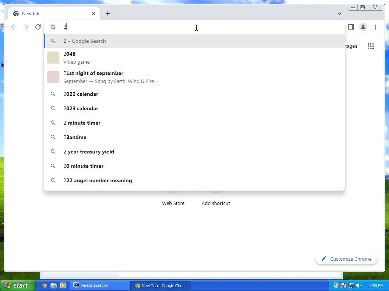Click the volume speaker tray icon
Image resolution: width=389 pixels, height=291 pixels.
click(359, 285)
